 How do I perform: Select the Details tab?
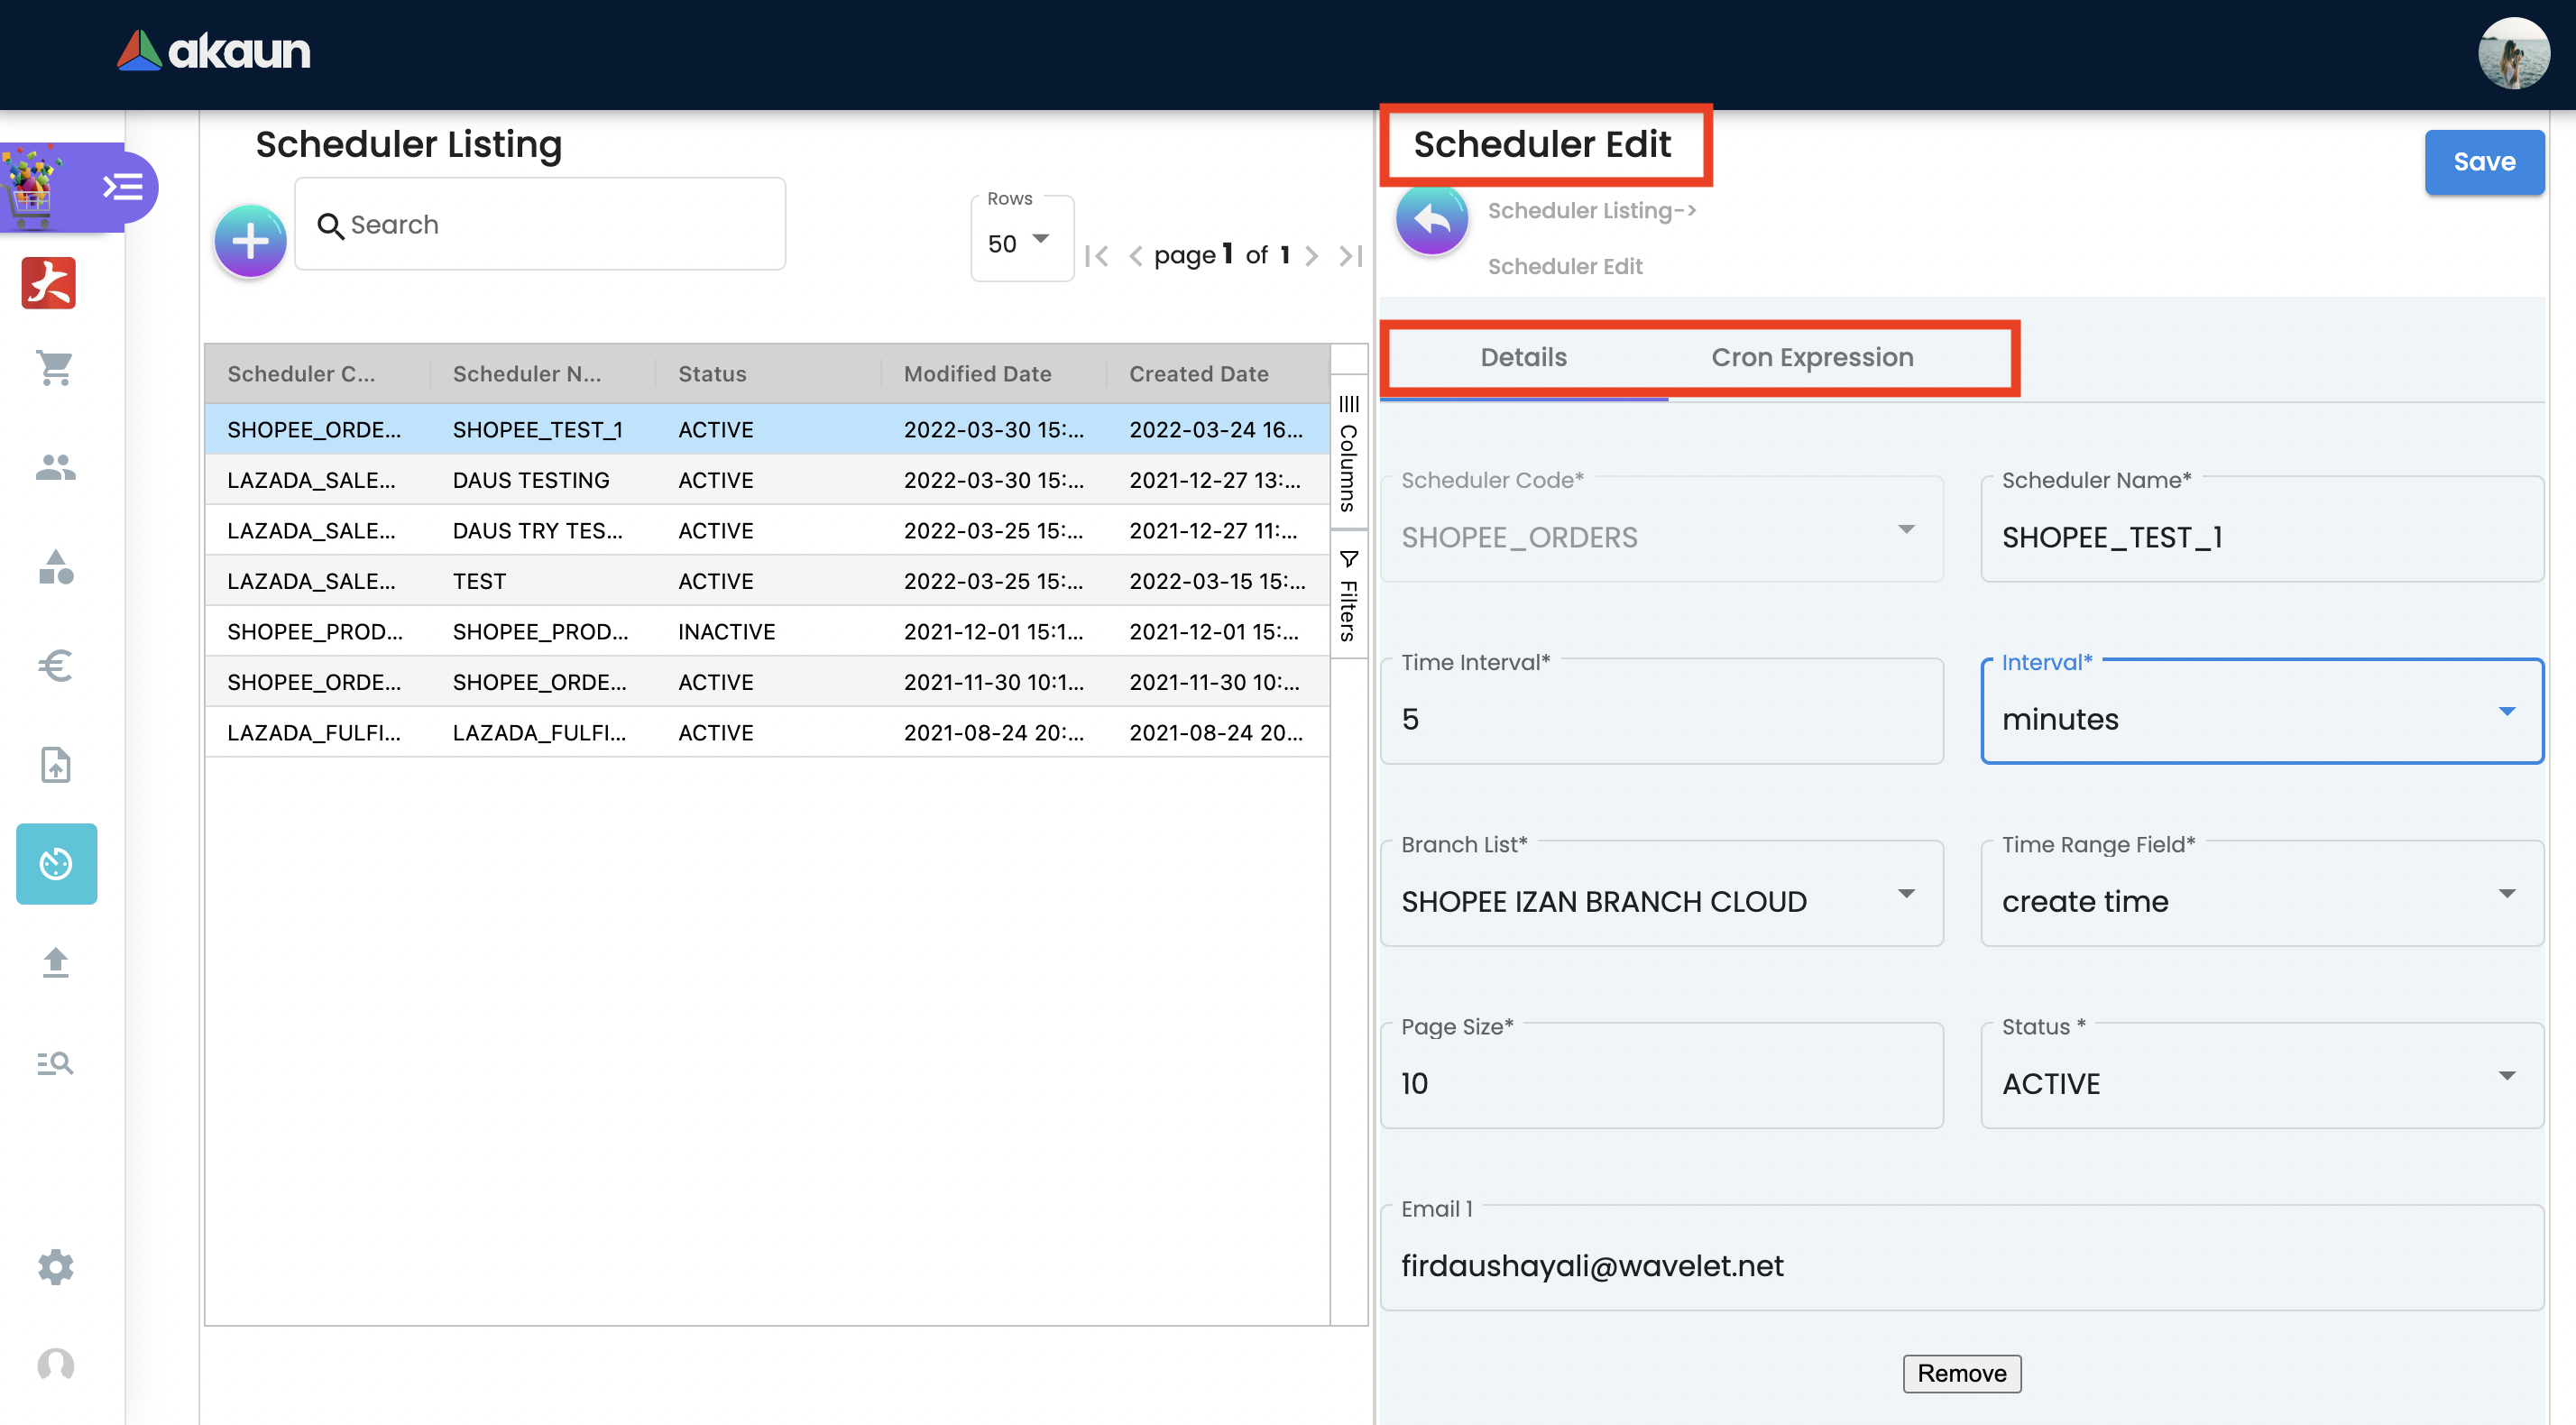click(x=1522, y=357)
